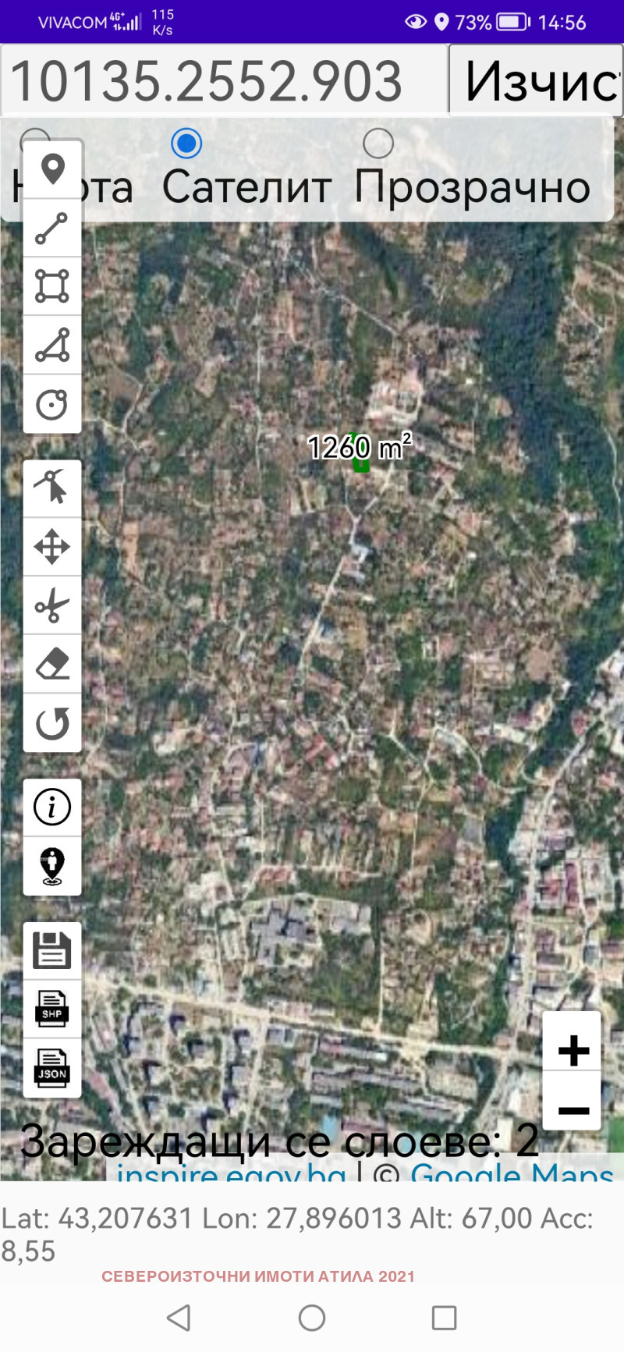Tap the Android back navigation button
624x1352 pixels.
179,1318
